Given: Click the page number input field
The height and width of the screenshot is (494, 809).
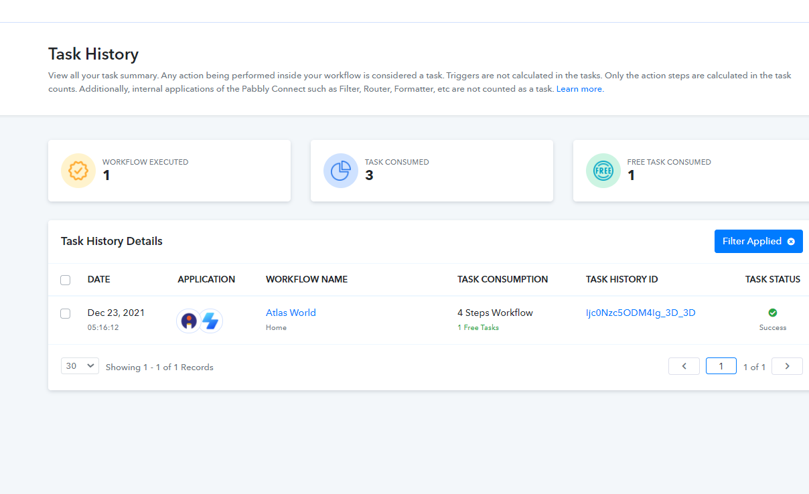Looking at the screenshot, I should coord(721,366).
